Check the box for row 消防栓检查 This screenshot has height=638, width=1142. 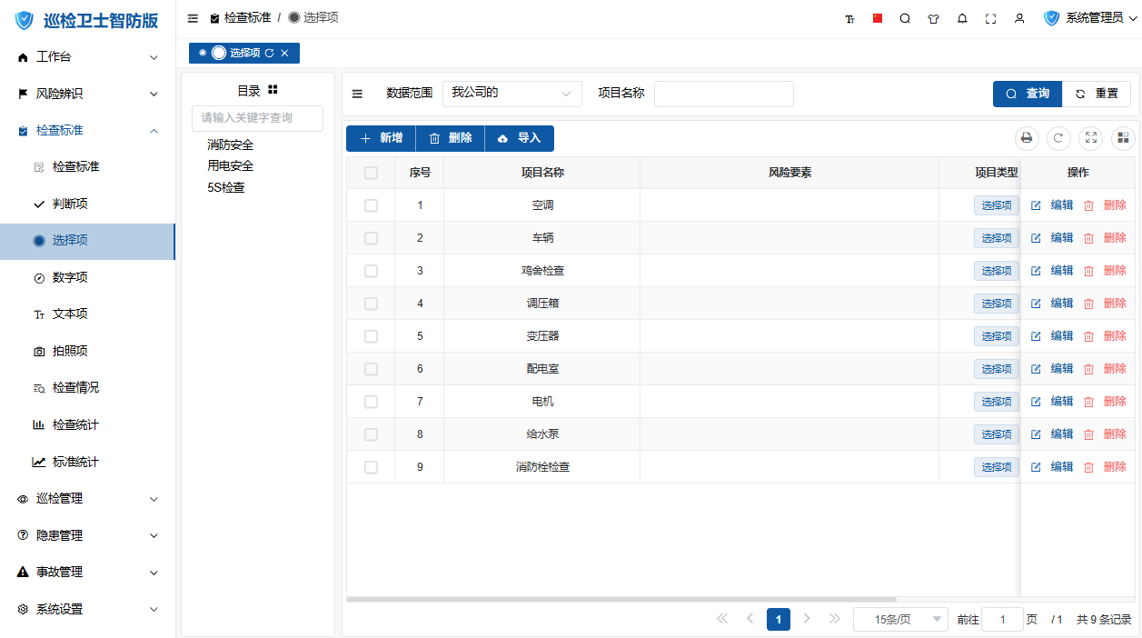click(371, 467)
